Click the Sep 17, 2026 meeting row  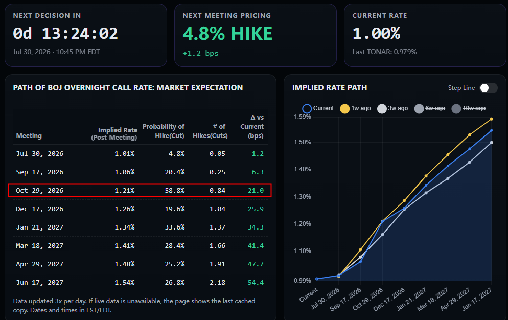tap(140, 172)
